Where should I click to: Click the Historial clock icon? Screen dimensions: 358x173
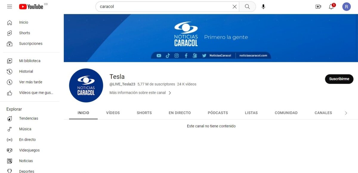tap(10, 71)
